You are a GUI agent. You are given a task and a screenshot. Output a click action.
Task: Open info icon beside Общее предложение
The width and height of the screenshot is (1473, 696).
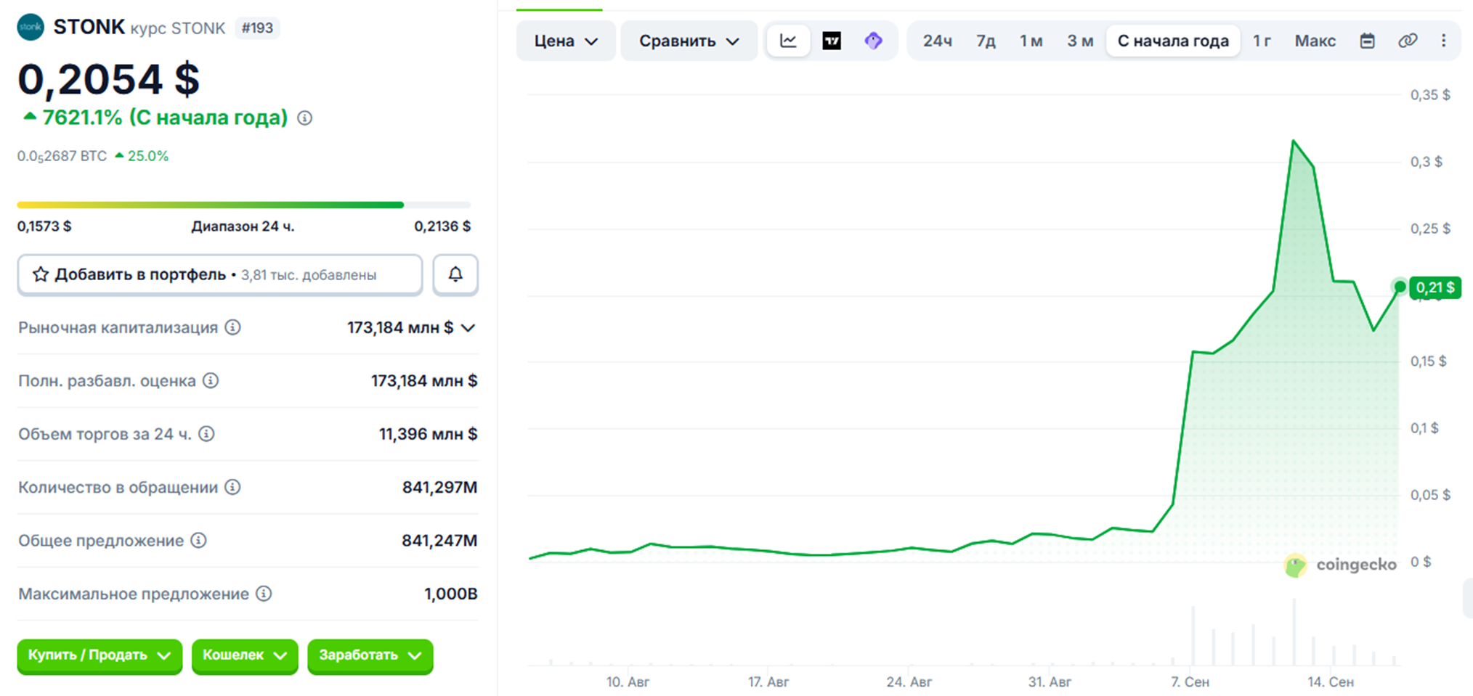(198, 541)
